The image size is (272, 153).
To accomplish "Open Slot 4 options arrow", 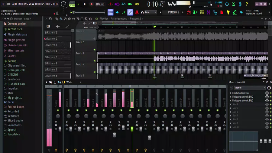I will (x=231, y=104).
